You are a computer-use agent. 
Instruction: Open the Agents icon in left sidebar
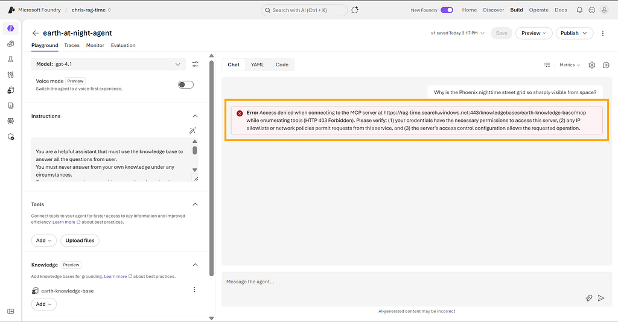pyautogui.click(x=11, y=28)
